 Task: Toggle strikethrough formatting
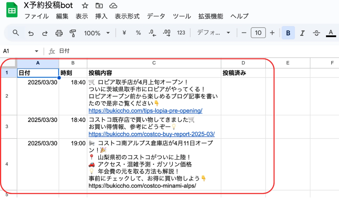tap(316, 33)
